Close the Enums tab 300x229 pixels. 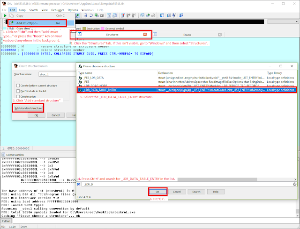[x=220, y=35]
